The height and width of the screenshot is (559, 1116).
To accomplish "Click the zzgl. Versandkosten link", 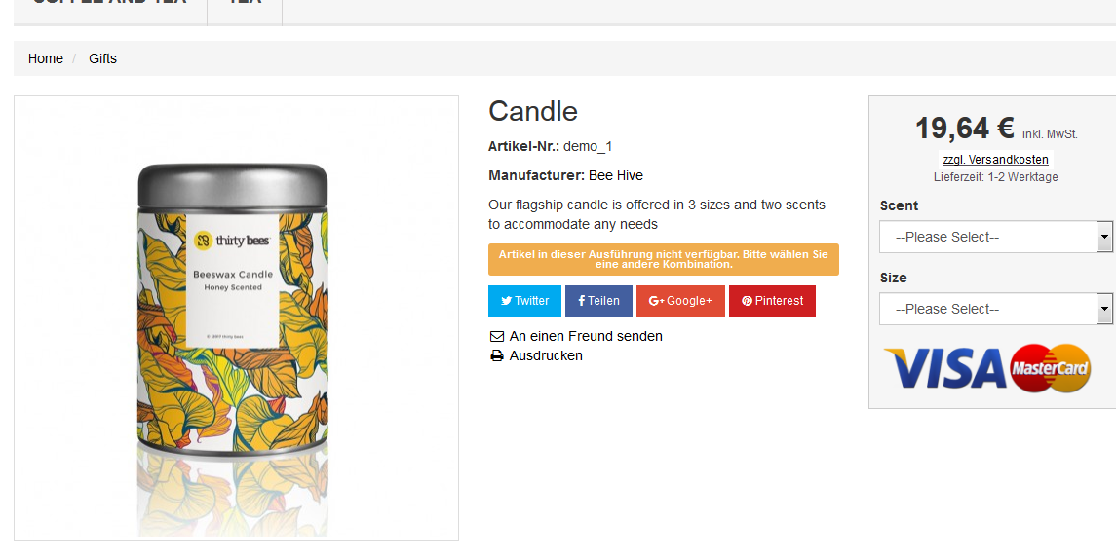I will pyautogui.click(x=995, y=160).
